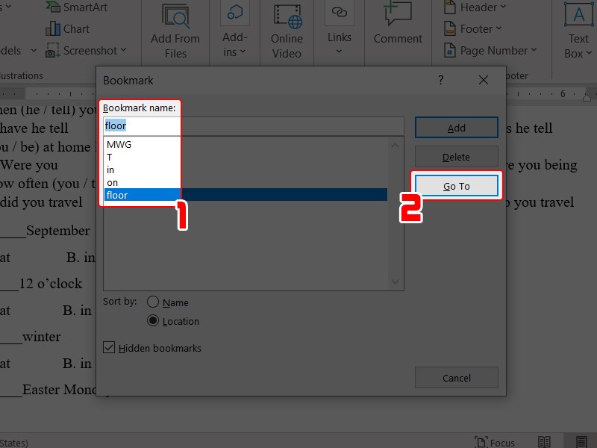Click the Help question mark in Bookmark dialog
This screenshot has height=448, width=597.
(x=441, y=80)
